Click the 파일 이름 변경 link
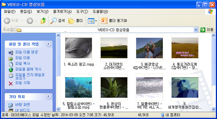This screenshot has height=119, width=217. point(27,52)
